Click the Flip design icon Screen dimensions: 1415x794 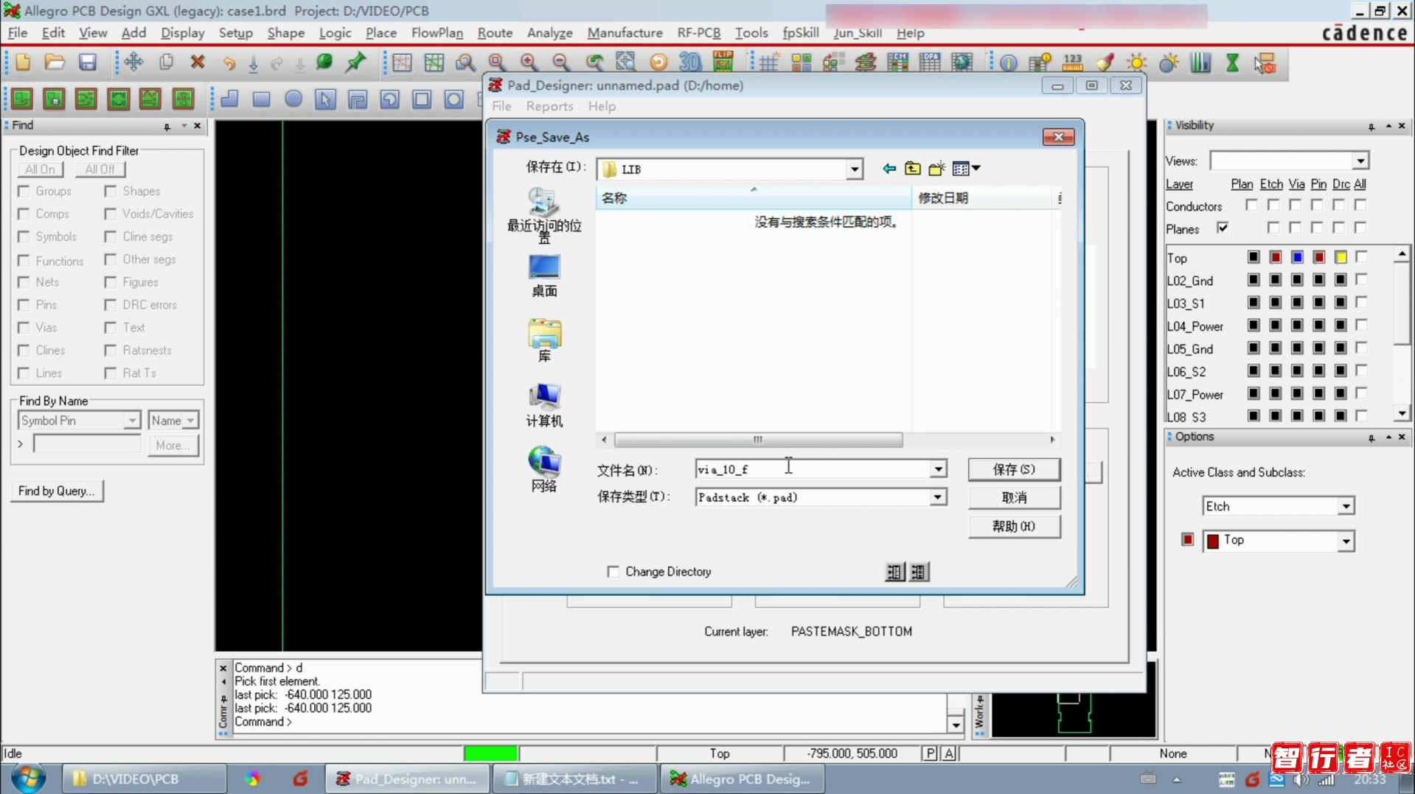click(723, 63)
